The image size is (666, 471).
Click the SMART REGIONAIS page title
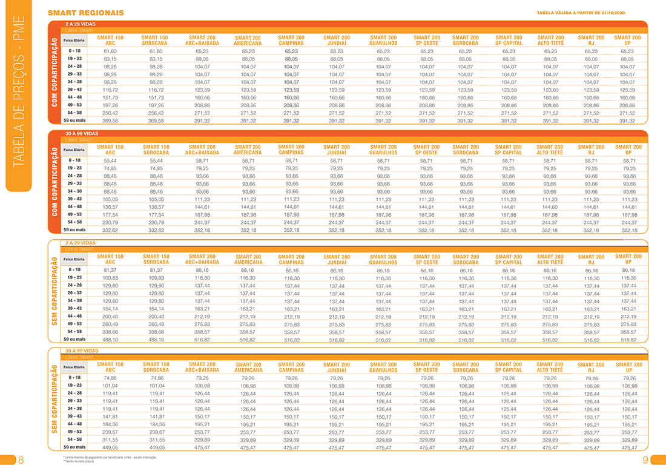click(86, 13)
